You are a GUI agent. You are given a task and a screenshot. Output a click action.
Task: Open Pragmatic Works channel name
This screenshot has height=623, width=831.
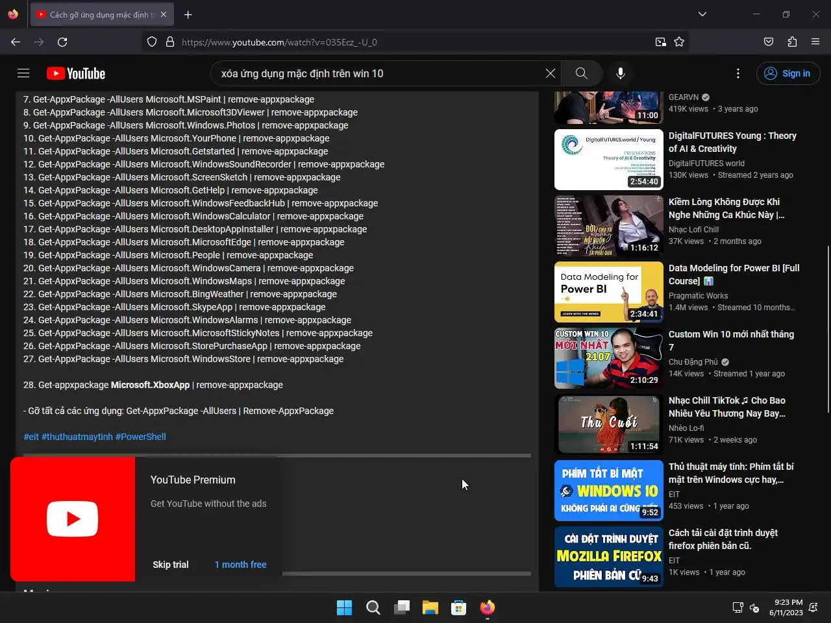[x=699, y=296]
